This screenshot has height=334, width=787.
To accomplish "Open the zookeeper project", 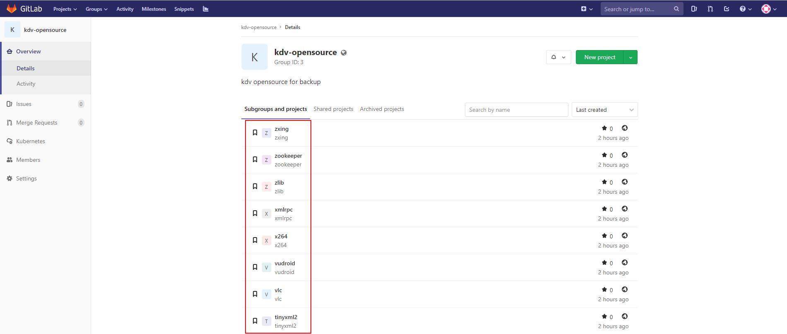I will click(288, 156).
